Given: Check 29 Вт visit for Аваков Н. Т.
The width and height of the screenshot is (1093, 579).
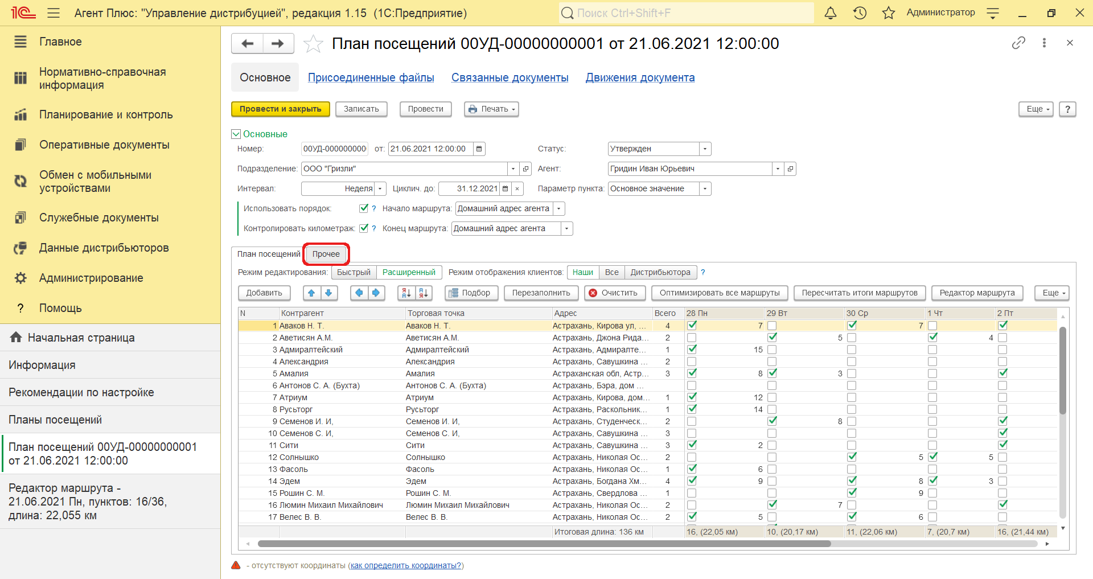Looking at the screenshot, I should click(x=772, y=326).
